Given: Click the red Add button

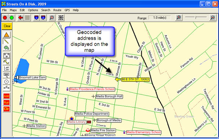Looking at the screenshot, I should 7,96.
